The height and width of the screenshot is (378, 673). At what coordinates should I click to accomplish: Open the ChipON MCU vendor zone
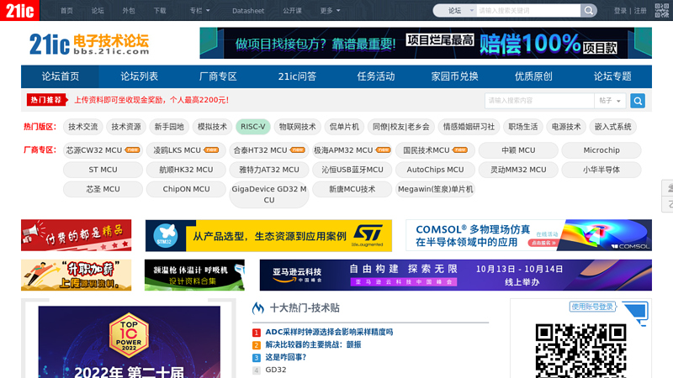186,189
